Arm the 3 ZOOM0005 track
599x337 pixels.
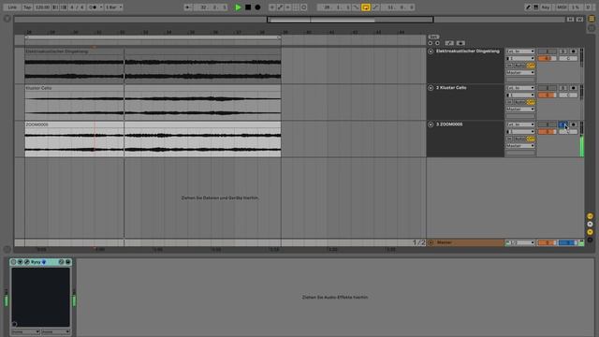click(x=573, y=125)
